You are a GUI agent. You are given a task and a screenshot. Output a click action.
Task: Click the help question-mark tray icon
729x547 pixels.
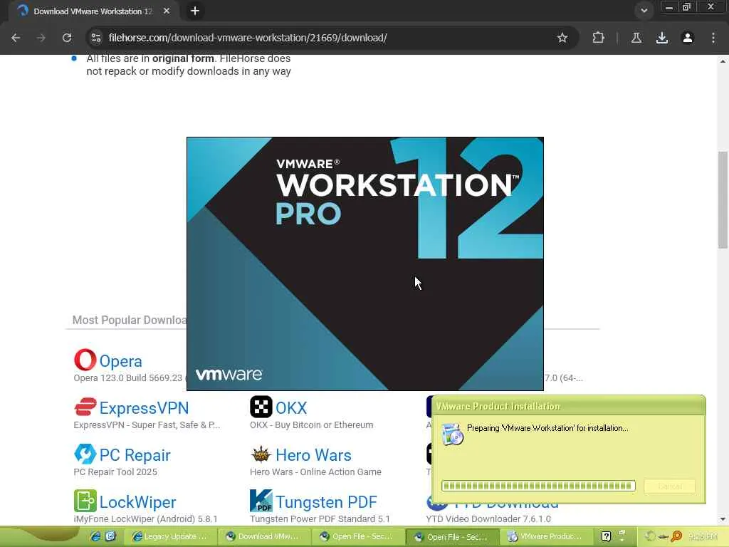(x=607, y=537)
